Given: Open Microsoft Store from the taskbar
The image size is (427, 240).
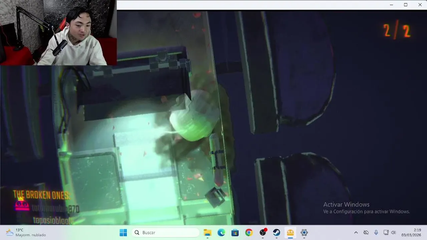Looking at the screenshot, I should [235, 233].
